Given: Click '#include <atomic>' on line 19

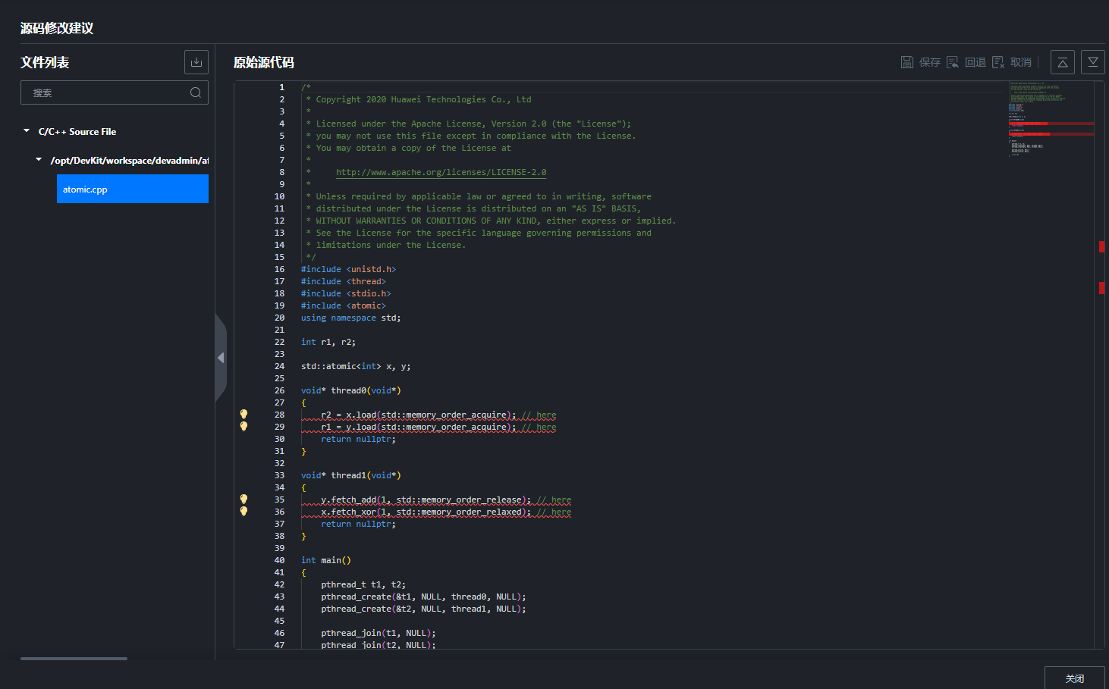Looking at the screenshot, I should 343,305.
